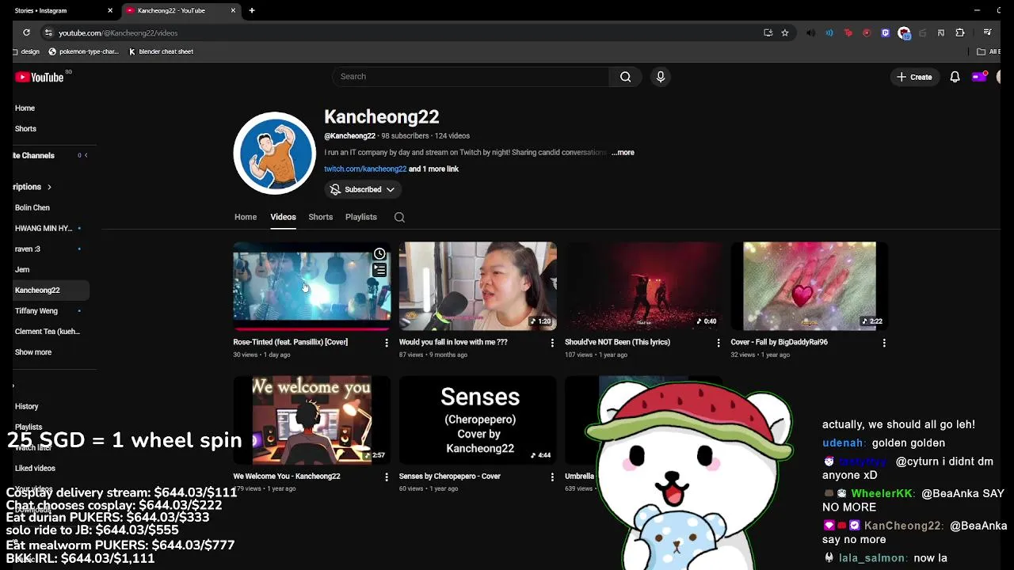Open site information icon in address bar
1014x570 pixels.
coord(48,32)
